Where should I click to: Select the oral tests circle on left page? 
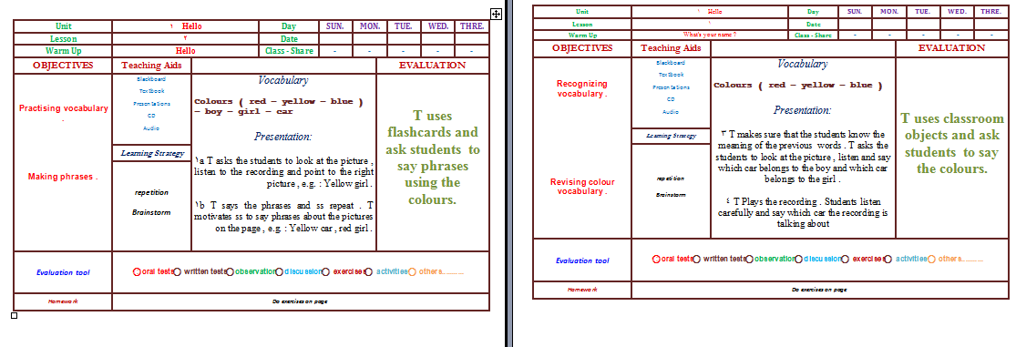[137, 272]
